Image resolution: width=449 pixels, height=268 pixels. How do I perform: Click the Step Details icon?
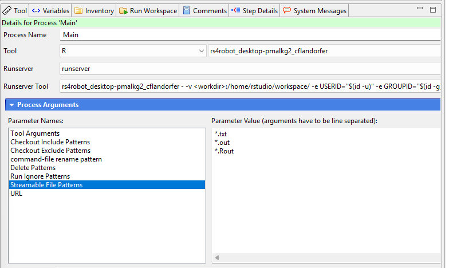pyautogui.click(x=235, y=10)
